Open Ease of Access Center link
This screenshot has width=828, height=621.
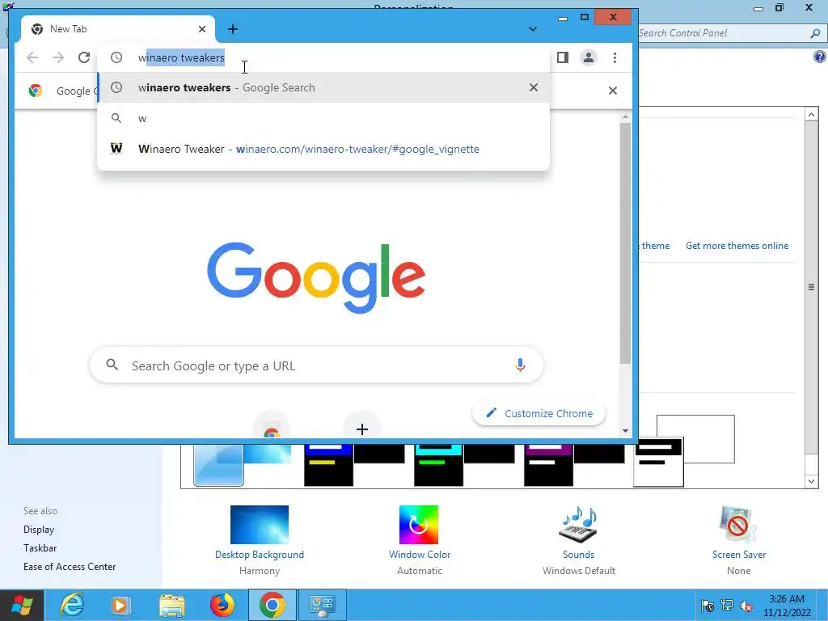(70, 567)
